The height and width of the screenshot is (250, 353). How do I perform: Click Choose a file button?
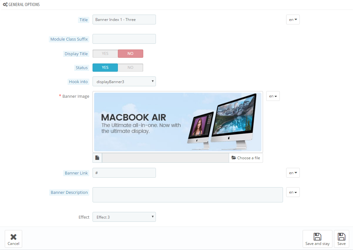click(246, 158)
